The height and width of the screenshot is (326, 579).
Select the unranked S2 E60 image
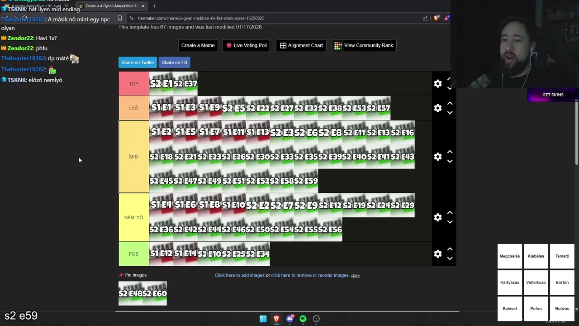click(x=155, y=293)
